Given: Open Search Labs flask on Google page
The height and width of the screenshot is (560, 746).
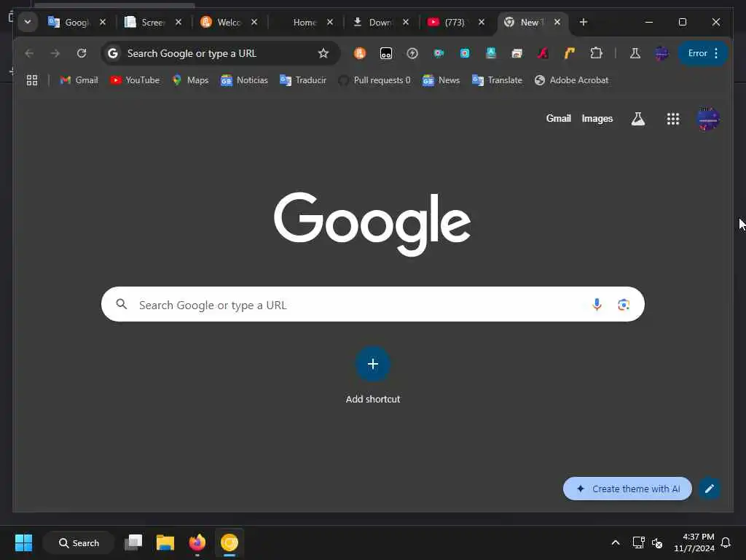Looking at the screenshot, I should click(x=638, y=119).
